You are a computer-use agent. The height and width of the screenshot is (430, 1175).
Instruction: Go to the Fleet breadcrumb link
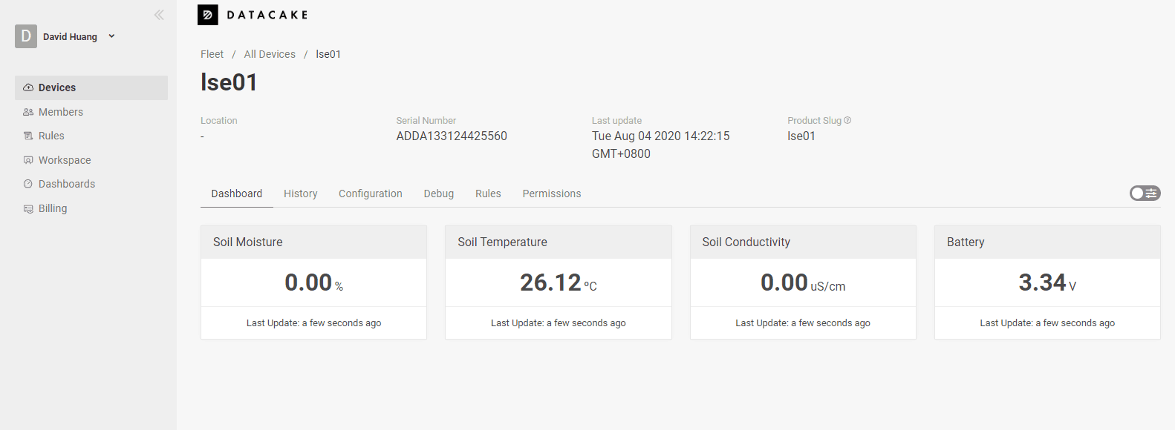[x=212, y=54]
